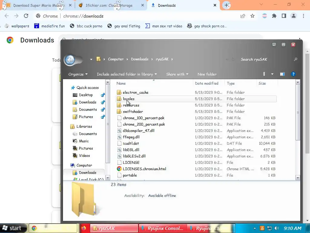
Task: Show hidden tray icons arrow
Action: 255,228
